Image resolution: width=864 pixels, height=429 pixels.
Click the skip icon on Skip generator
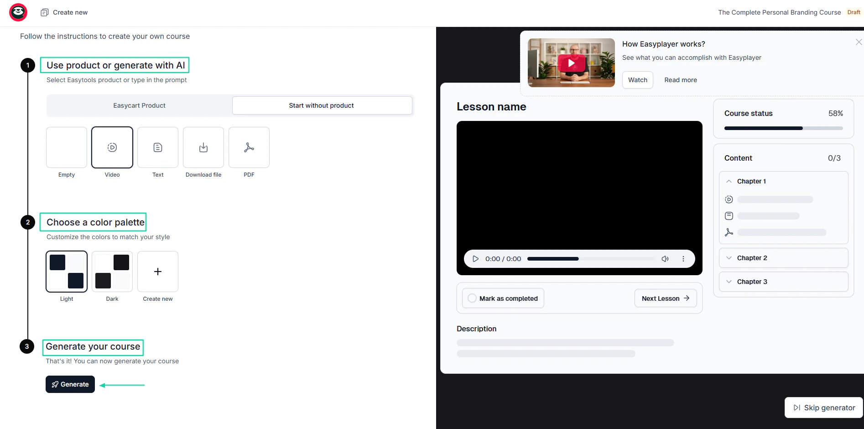coord(797,408)
